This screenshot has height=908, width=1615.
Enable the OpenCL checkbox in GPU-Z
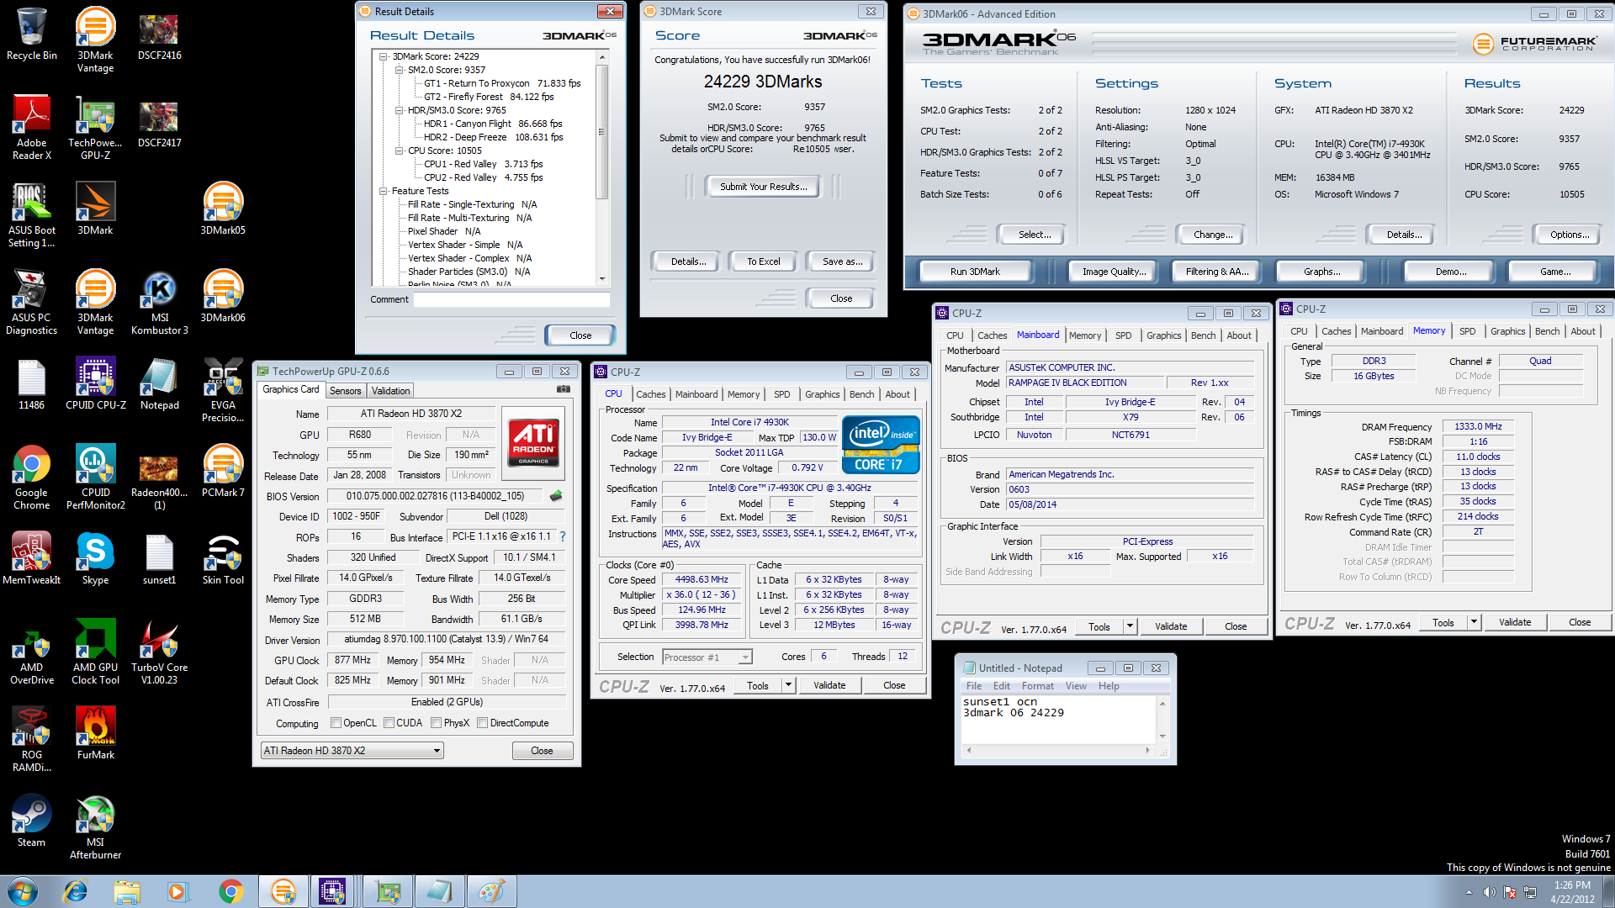(x=336, y=723)
